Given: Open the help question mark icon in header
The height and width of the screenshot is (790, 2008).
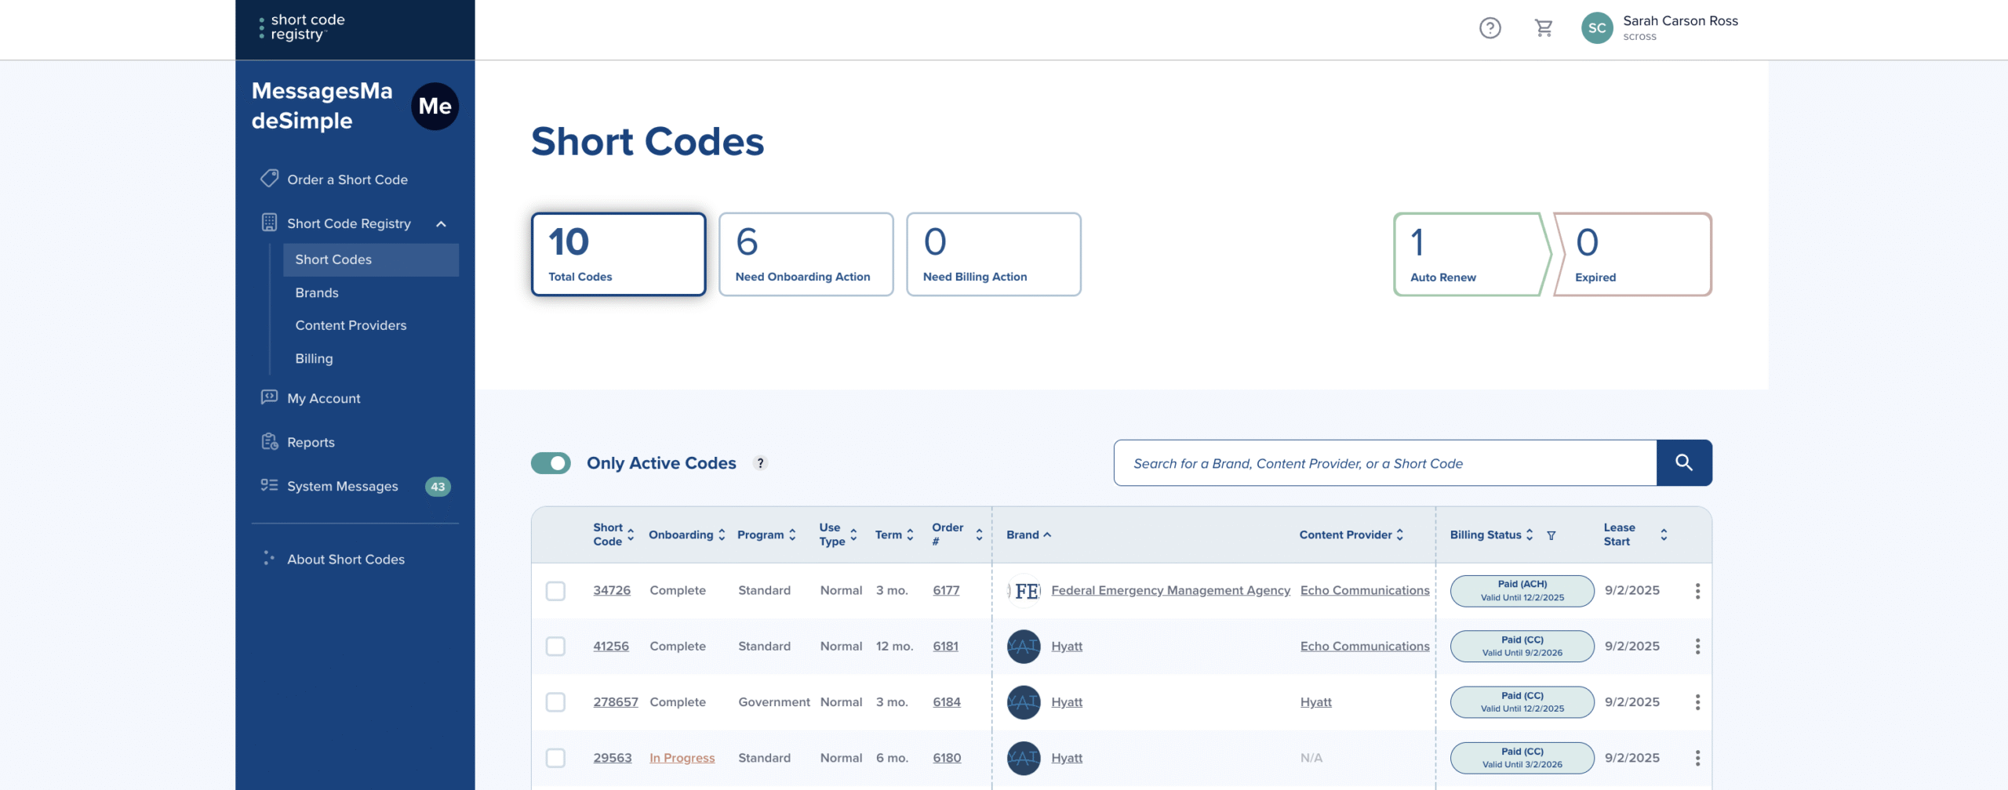Looking at the screenshot, I should pos(1490,28).
